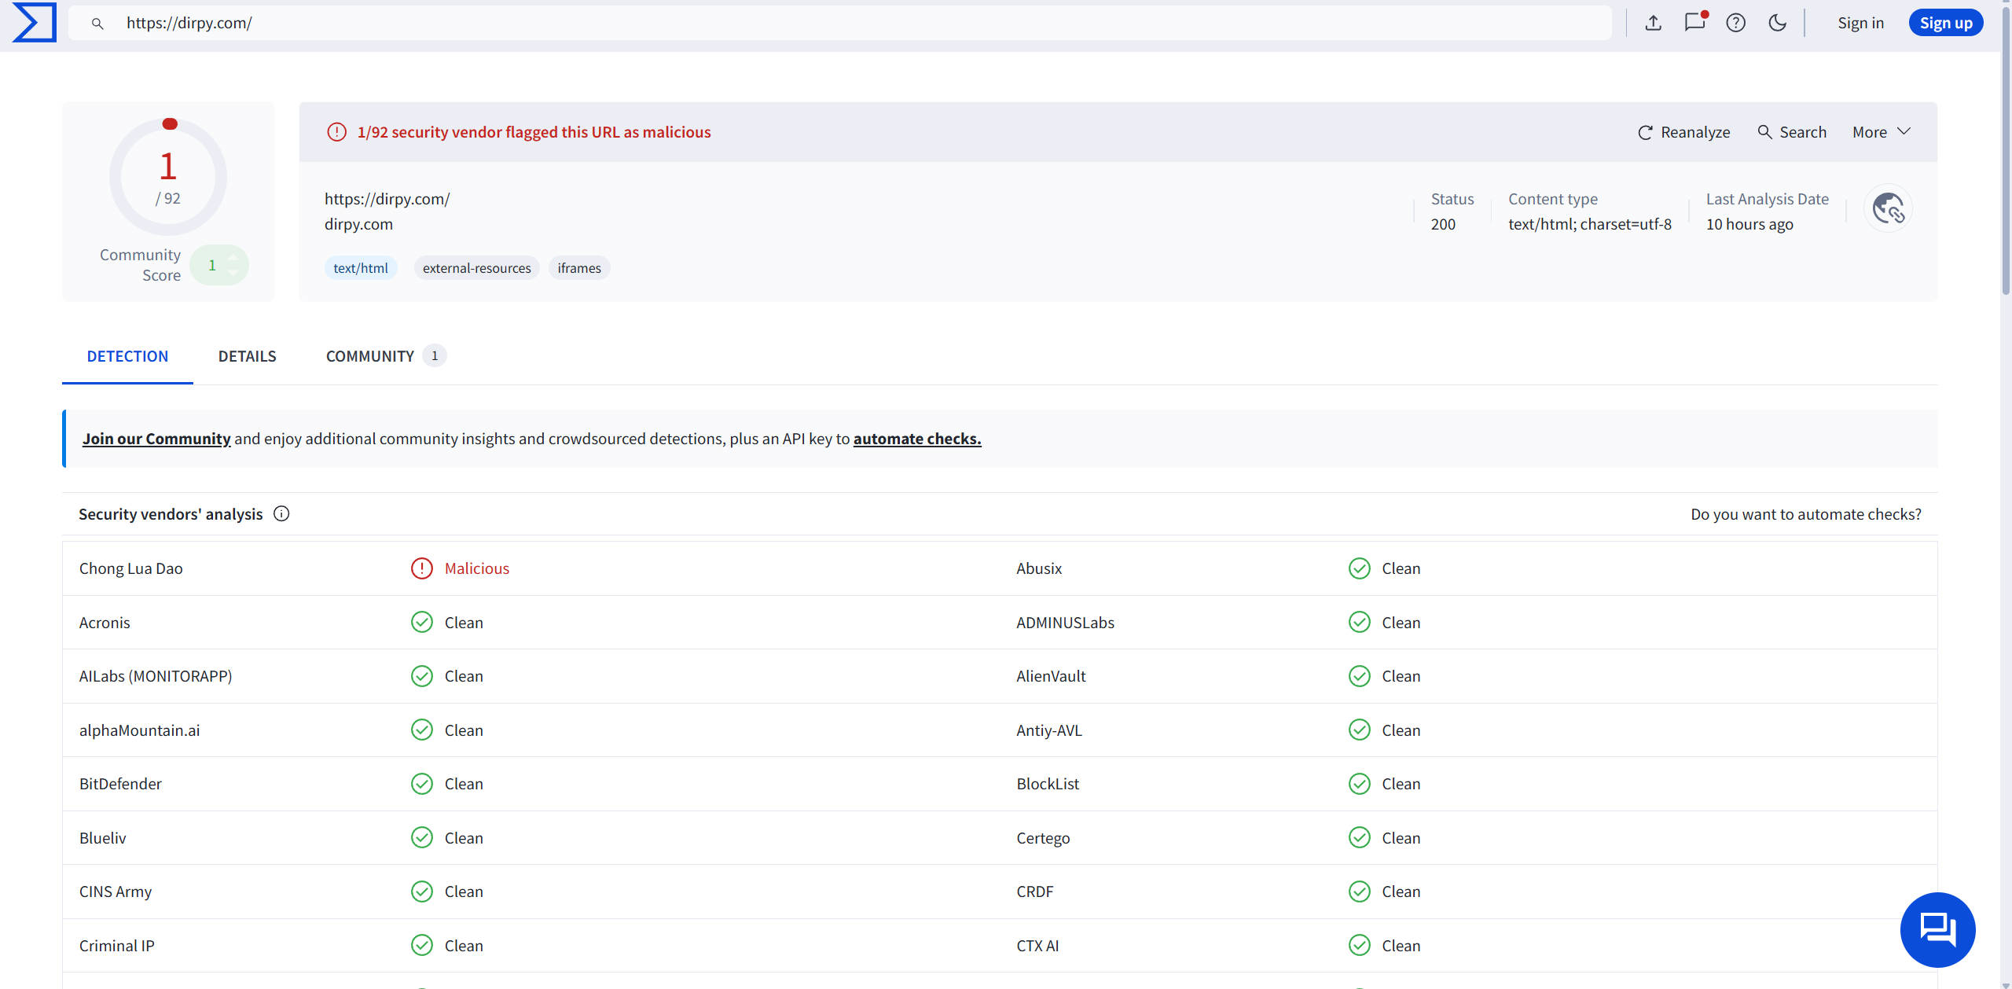Viewport: 2012px width, 989px height.
Task: Click the Reanalyze button
Action: (x=1683, y=132)
